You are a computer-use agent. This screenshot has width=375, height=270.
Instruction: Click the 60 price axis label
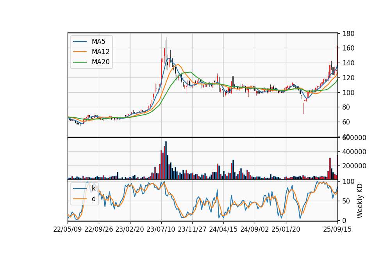pos(346,122)
